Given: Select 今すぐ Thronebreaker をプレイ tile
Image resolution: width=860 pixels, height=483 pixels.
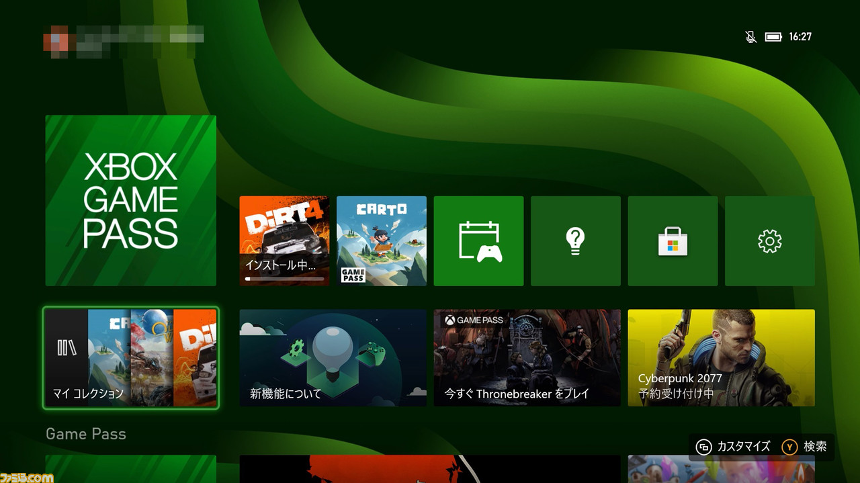Looking at the screenshot, I should pyautogui.click(x=527, y=357).
